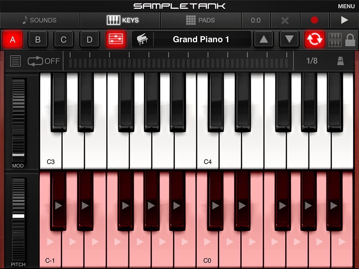Switch to the SOUNDS tab
This screenshot has width=359, height=269.
pyautogui.click(x=40, y=20)
